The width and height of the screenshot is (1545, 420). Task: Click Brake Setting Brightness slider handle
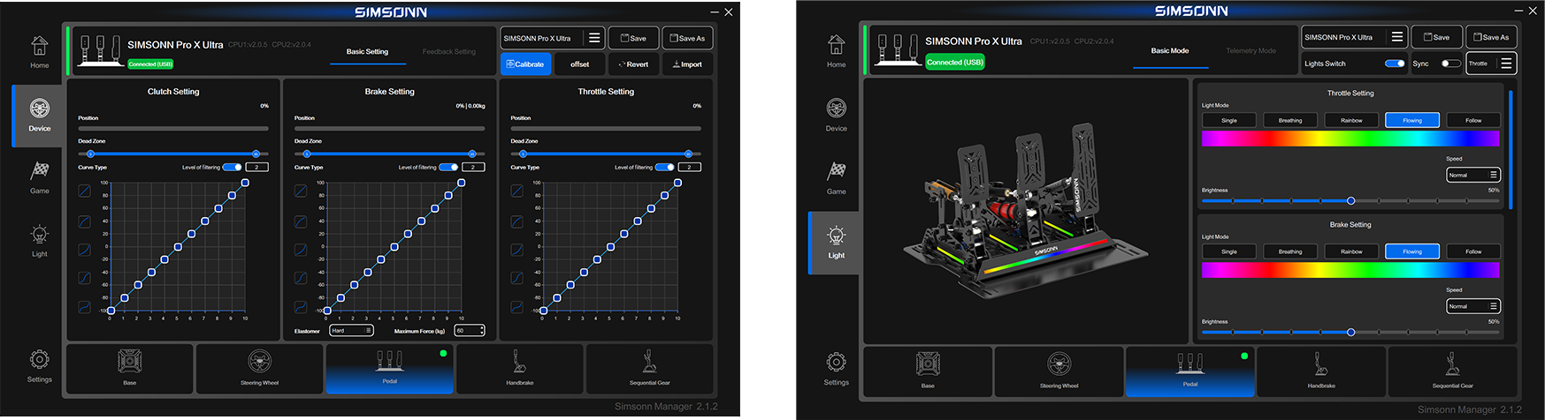point(1350,333)
